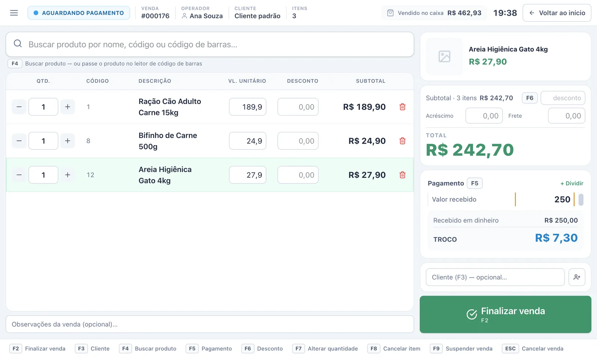Click the F6 key badge near subtotal
The height and width of the screenshot is (358, 597).
(x=530, y=98)
